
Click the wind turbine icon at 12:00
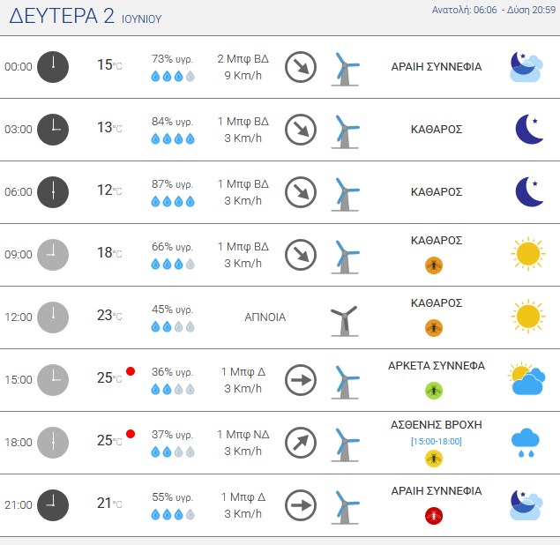(x=344, y=321)
